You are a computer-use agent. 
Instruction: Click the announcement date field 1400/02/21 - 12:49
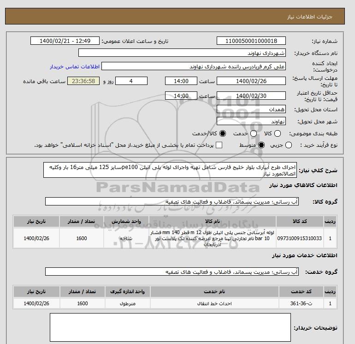65,41
